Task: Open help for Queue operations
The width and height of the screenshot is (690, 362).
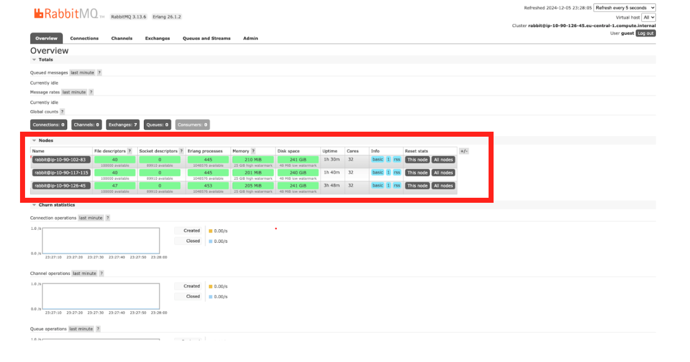Action: [98, 329]
